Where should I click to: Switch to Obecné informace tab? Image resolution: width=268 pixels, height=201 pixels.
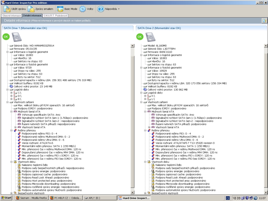(12, 16)
